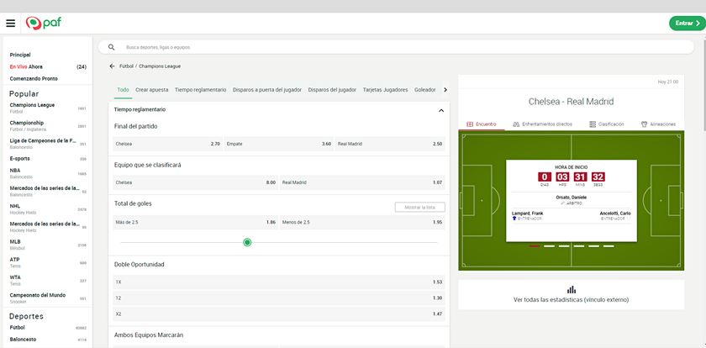Go back using the arrow beside Fútbol
706x348 pixels.
[x=112, y=66]
